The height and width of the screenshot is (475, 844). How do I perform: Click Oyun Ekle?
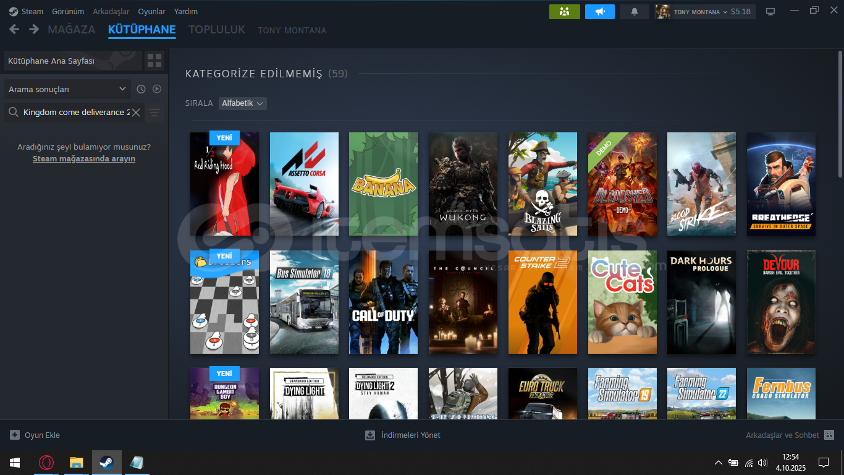pyautogui.click(x=42, y=435)
